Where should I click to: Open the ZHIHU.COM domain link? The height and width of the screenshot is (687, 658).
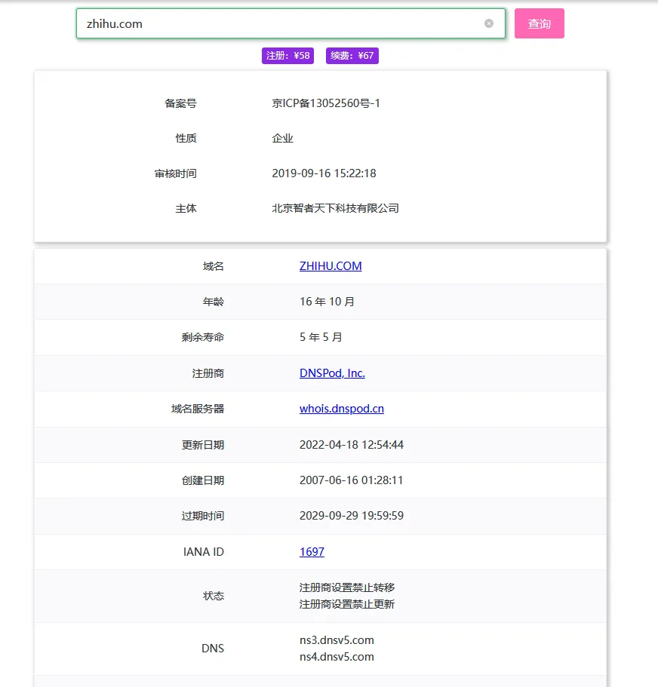(331, 266)
